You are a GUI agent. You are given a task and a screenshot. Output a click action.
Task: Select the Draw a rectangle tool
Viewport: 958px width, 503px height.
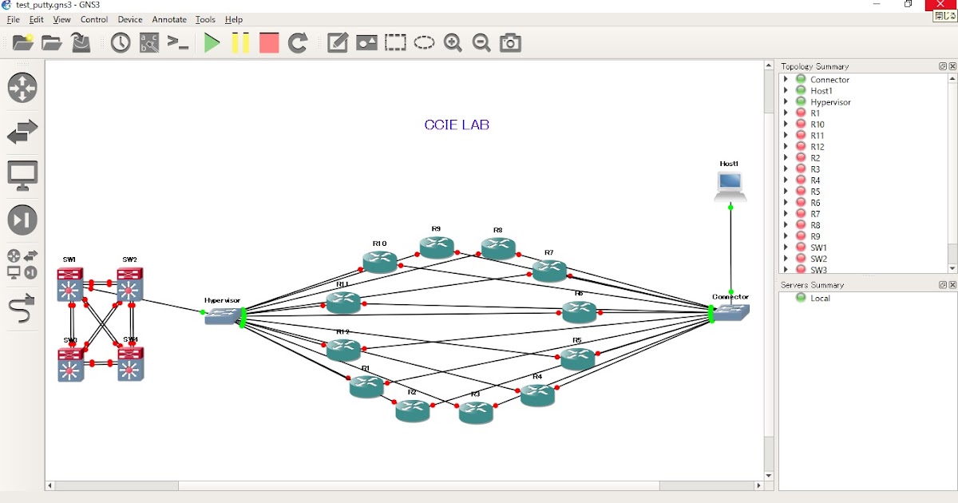point(395,42)
